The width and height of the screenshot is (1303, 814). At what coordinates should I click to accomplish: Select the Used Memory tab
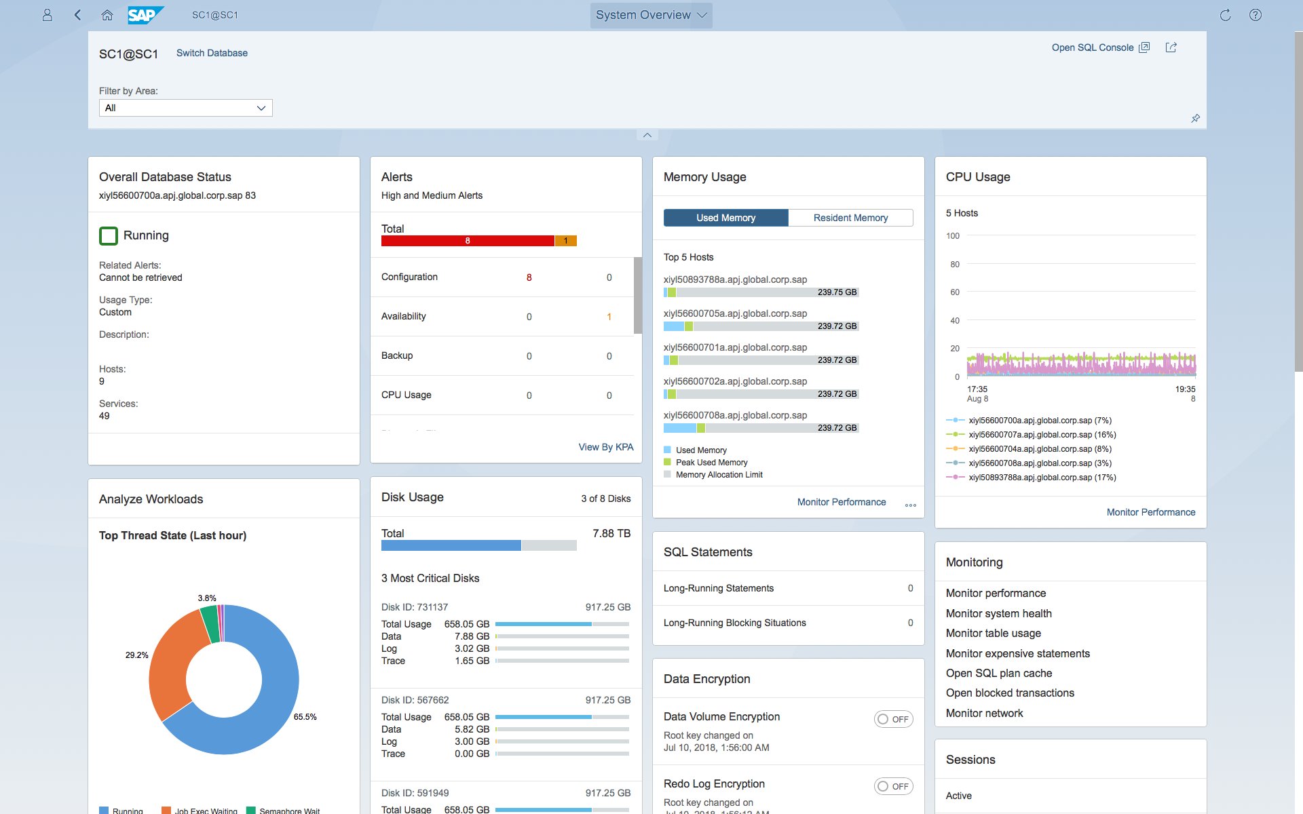[725, 218]
